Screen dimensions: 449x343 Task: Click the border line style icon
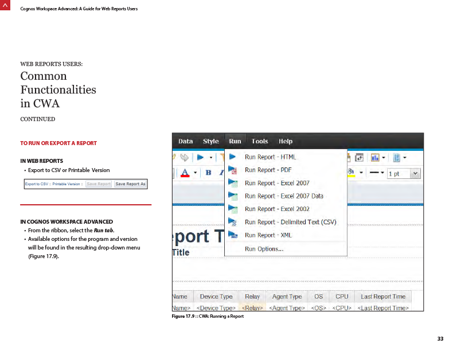pos(374,172)
